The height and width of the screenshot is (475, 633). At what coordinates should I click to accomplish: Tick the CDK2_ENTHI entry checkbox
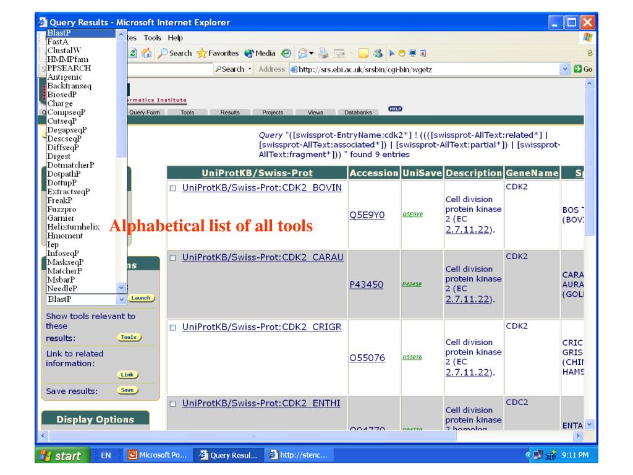(x=173, y=404)
